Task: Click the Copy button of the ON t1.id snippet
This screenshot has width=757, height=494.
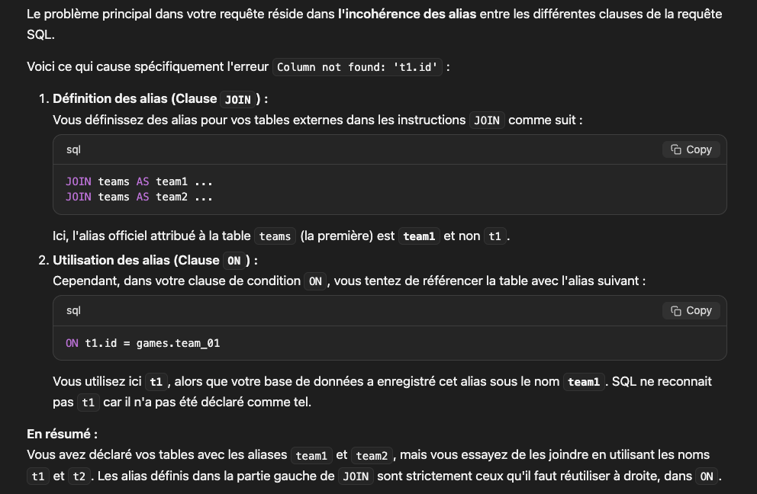Action: pos(691,310)
